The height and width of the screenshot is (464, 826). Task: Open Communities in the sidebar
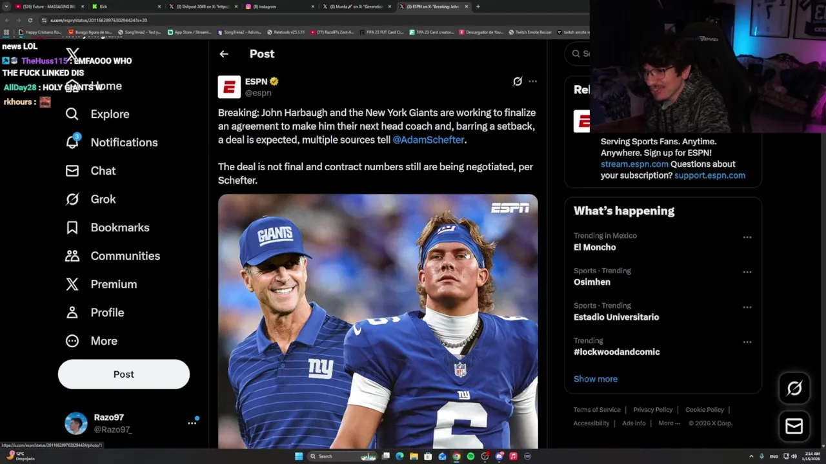click(112, 256)
